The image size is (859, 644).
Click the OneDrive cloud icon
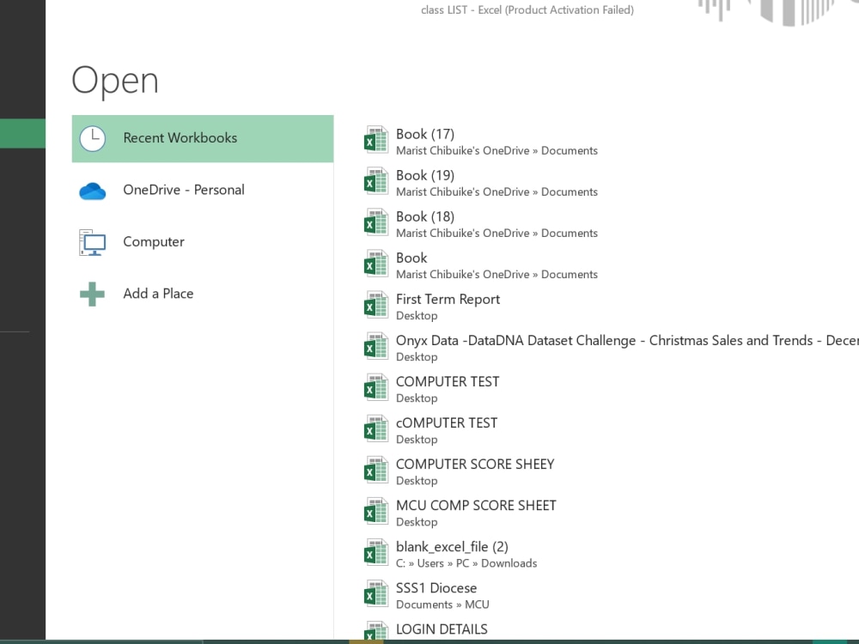coord(93,191)
